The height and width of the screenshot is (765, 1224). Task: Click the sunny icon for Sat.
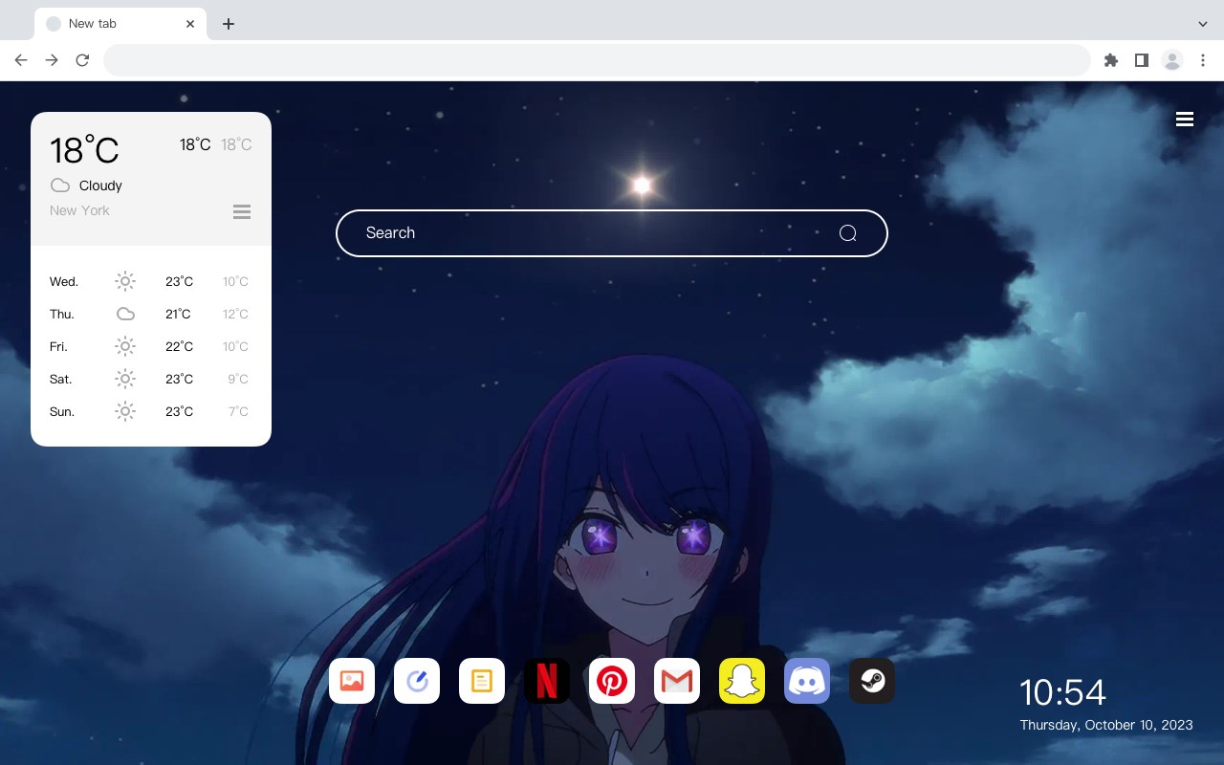click(125, 379)
